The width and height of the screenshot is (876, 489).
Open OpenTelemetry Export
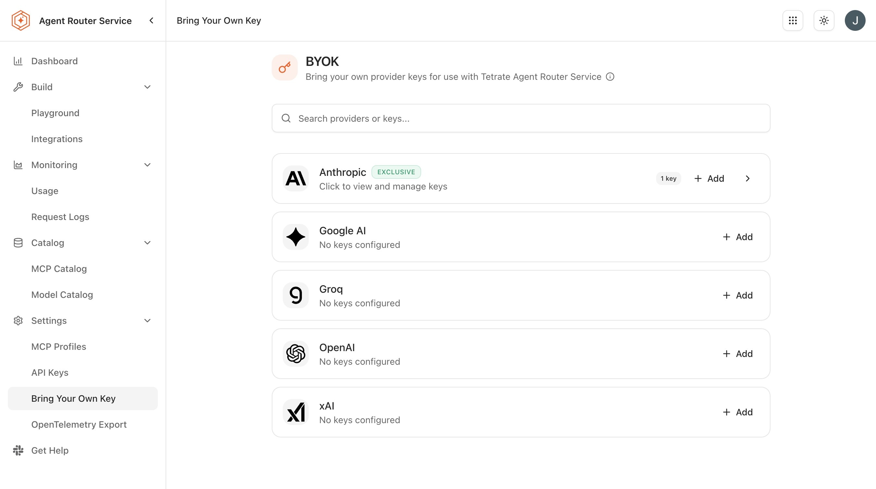83,424
